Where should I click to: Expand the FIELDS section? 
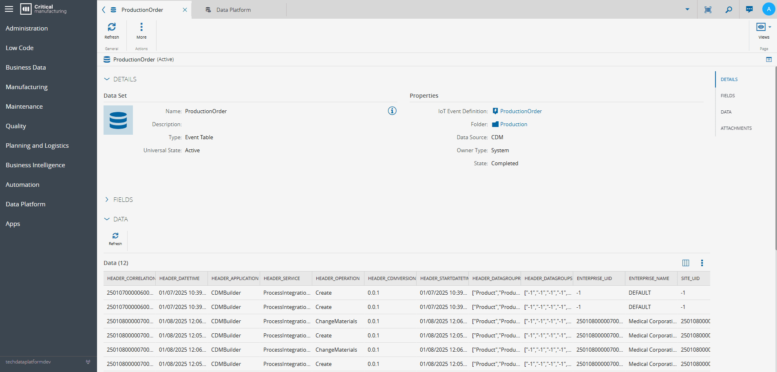tap(107, 199)
